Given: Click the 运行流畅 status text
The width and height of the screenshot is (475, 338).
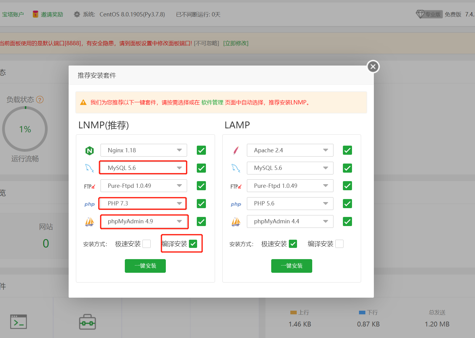Looking at the screenshot, I should click(25, 159).
